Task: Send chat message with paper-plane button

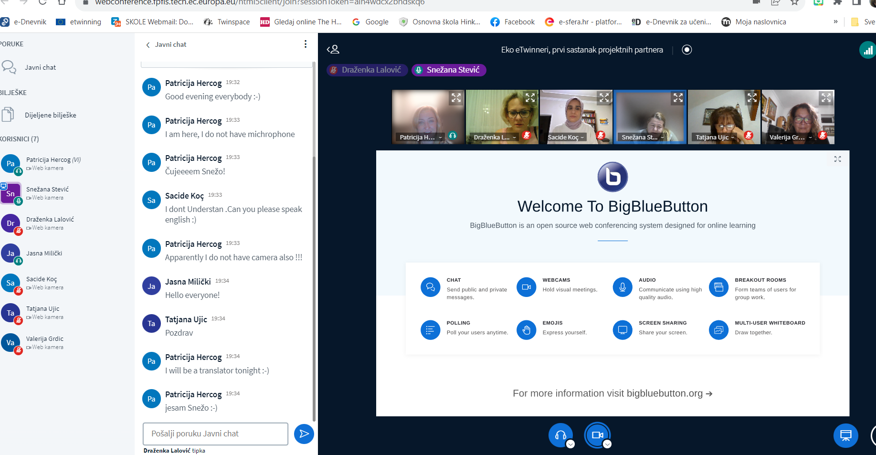Action: [x=304, y=434]
